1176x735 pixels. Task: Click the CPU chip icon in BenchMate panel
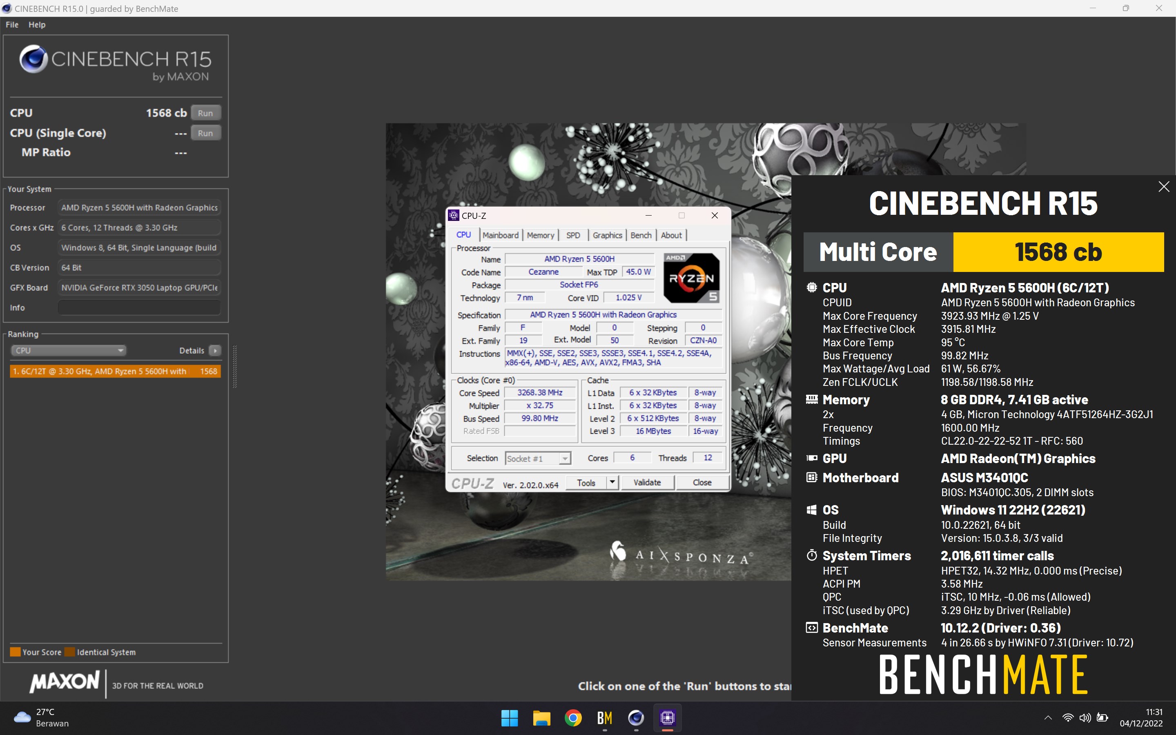coord(811,287)
